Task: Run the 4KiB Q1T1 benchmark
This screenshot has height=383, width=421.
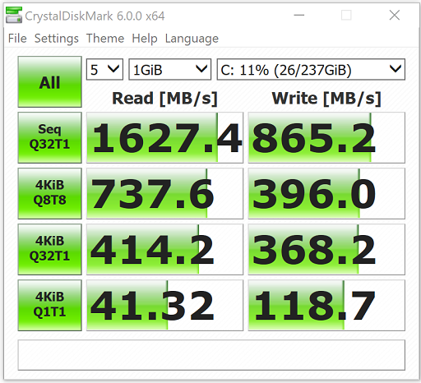Action: tap(49, 305)
